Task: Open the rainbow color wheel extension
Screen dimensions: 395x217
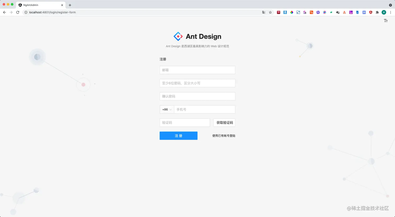Action: point(292,12)
